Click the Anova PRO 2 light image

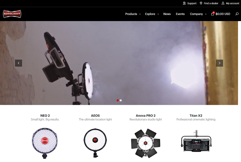(x=146, y=143)
